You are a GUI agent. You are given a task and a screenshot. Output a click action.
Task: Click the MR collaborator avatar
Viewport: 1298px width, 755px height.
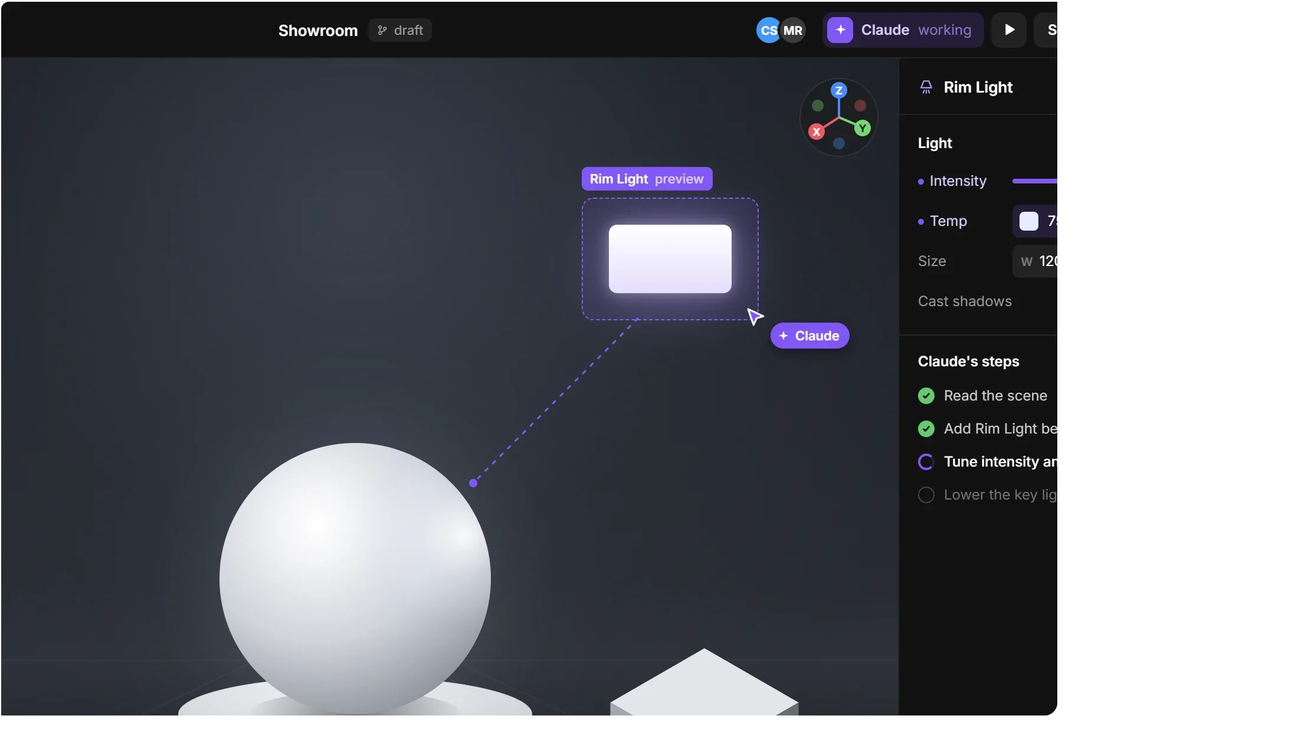(x=793, y=30)
